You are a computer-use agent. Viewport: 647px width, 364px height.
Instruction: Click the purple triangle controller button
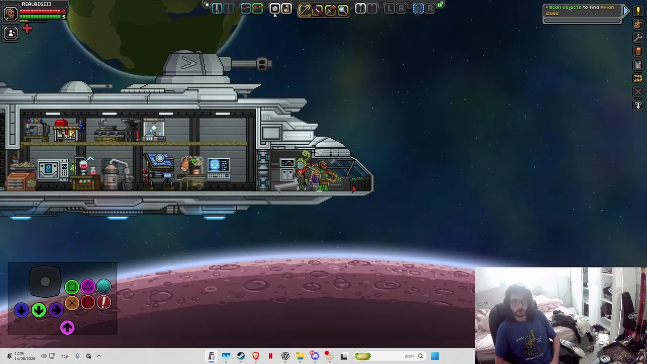click(x=88, y=287)
